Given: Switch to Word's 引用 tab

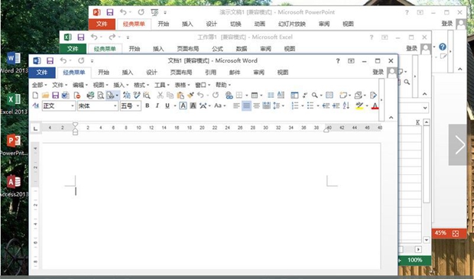Looking at the screenshot, I should tap(211, 73).
